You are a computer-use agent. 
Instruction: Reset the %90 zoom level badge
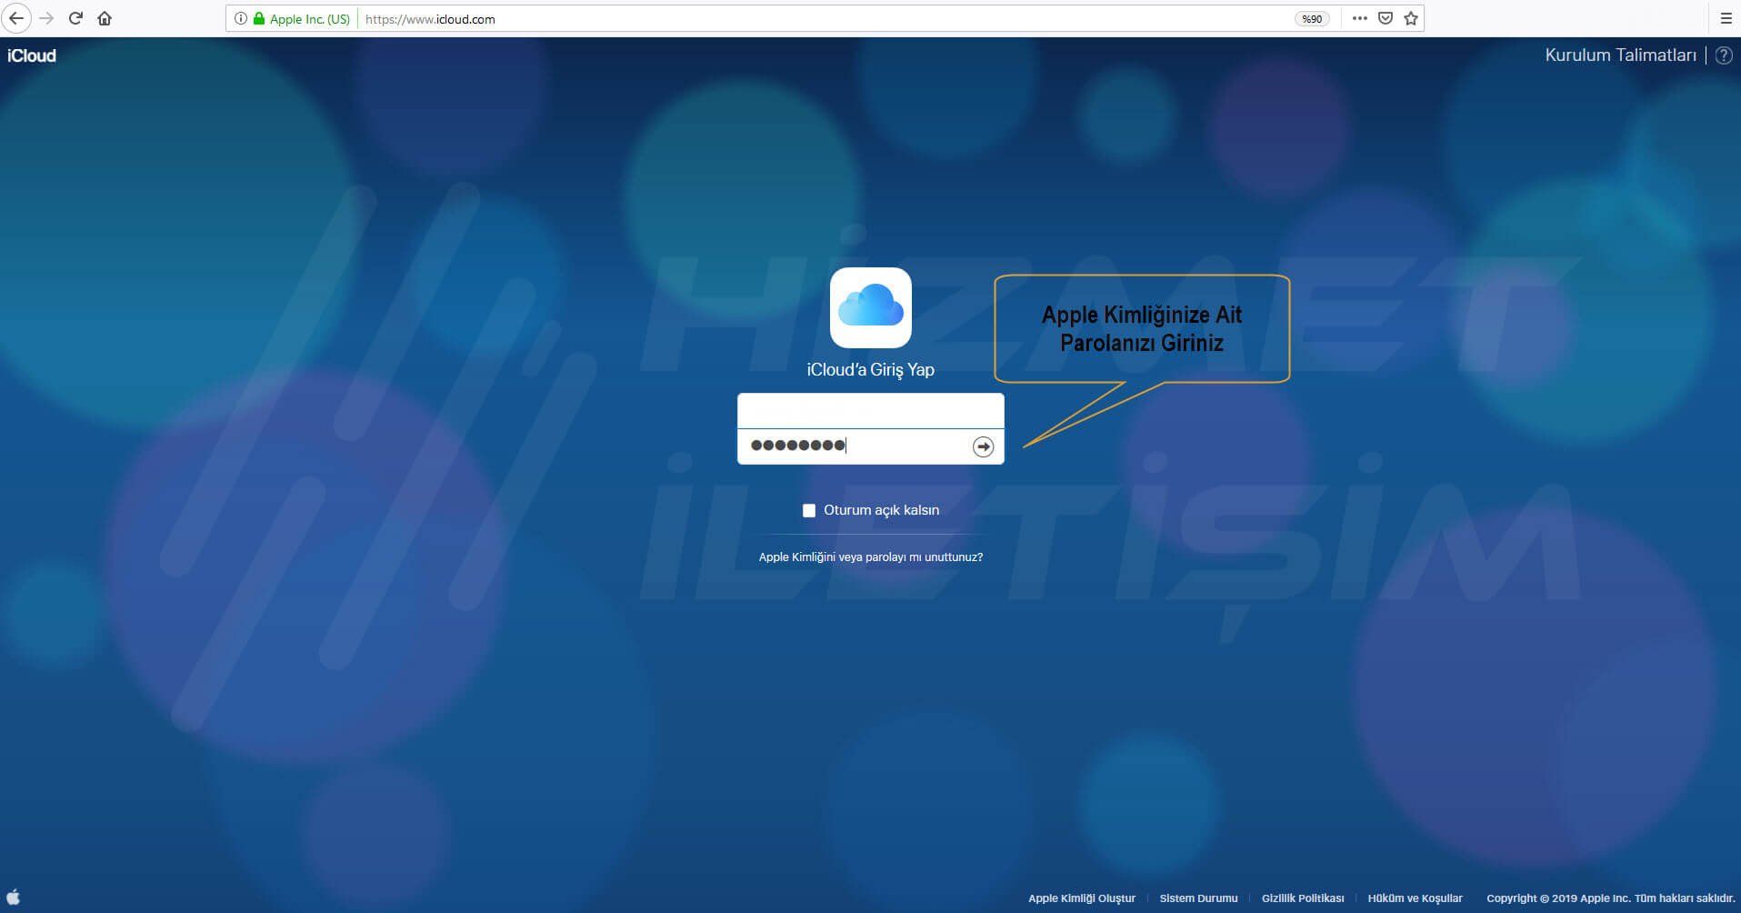click(x=1312, y=18)
